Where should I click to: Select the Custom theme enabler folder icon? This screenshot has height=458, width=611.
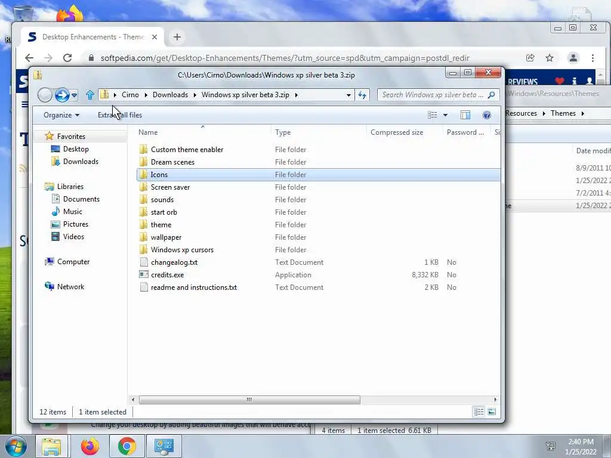[143, 150]
